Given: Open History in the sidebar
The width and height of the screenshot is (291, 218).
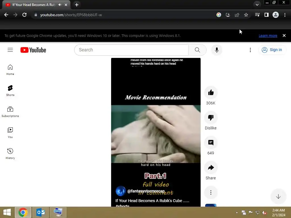Looking at the screenshot, I should pyautogui.click(x=10, y=154).
